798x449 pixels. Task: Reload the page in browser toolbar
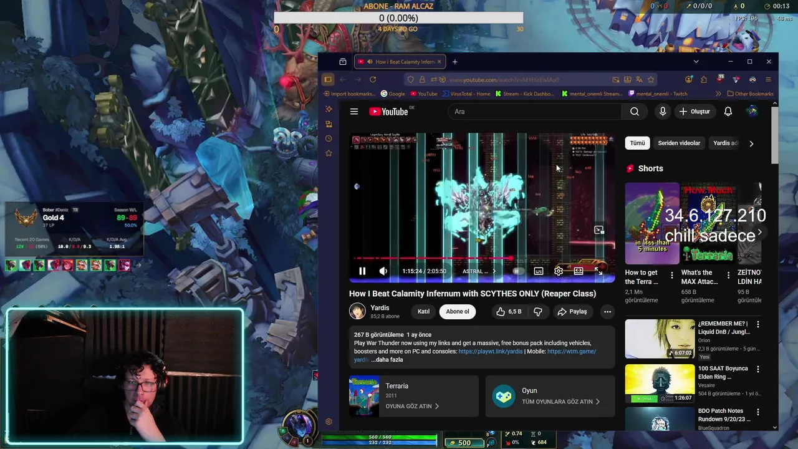tap(373, 80)
